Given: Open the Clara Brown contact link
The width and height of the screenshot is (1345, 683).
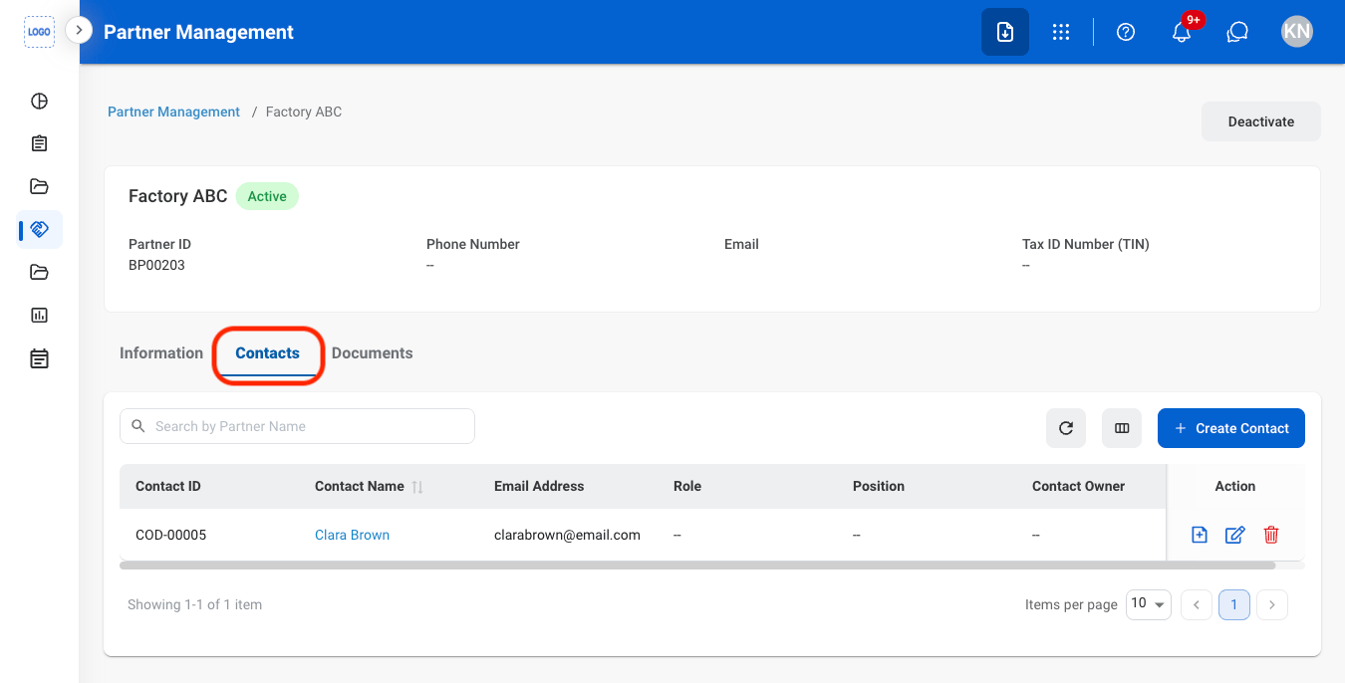Looking at the screenshot, I should (x=352, y=535).
